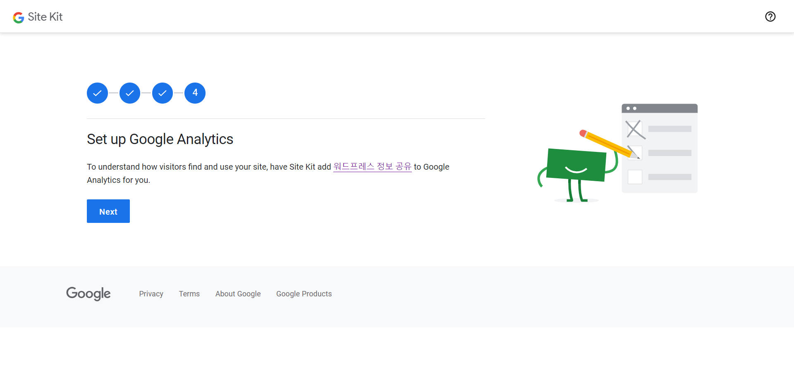Click the Site Kit title text
The width and height of the screenshot is (794, 369).
(x=45, y=17)
